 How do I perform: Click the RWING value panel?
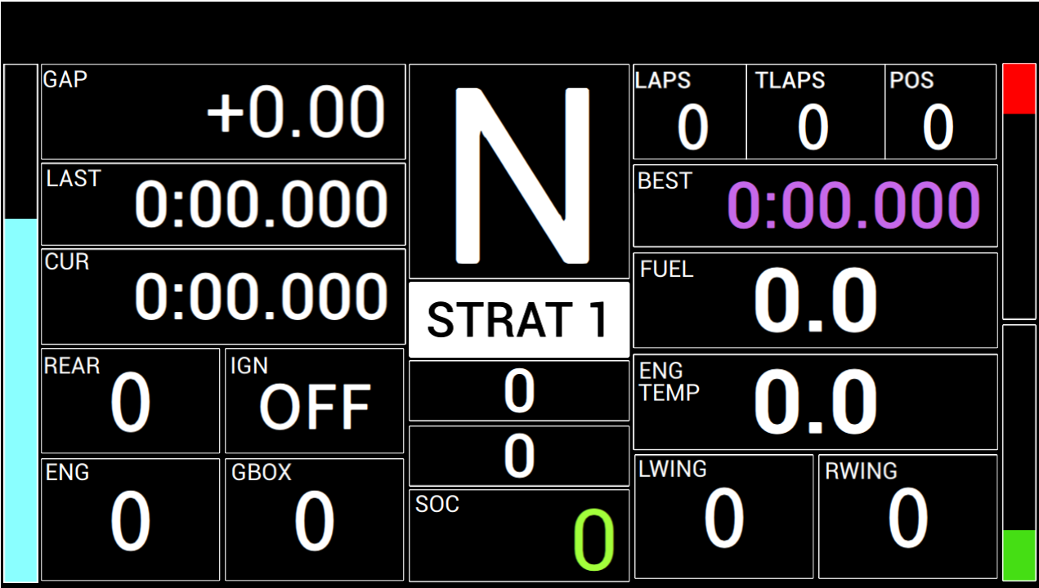coord(908,517)
